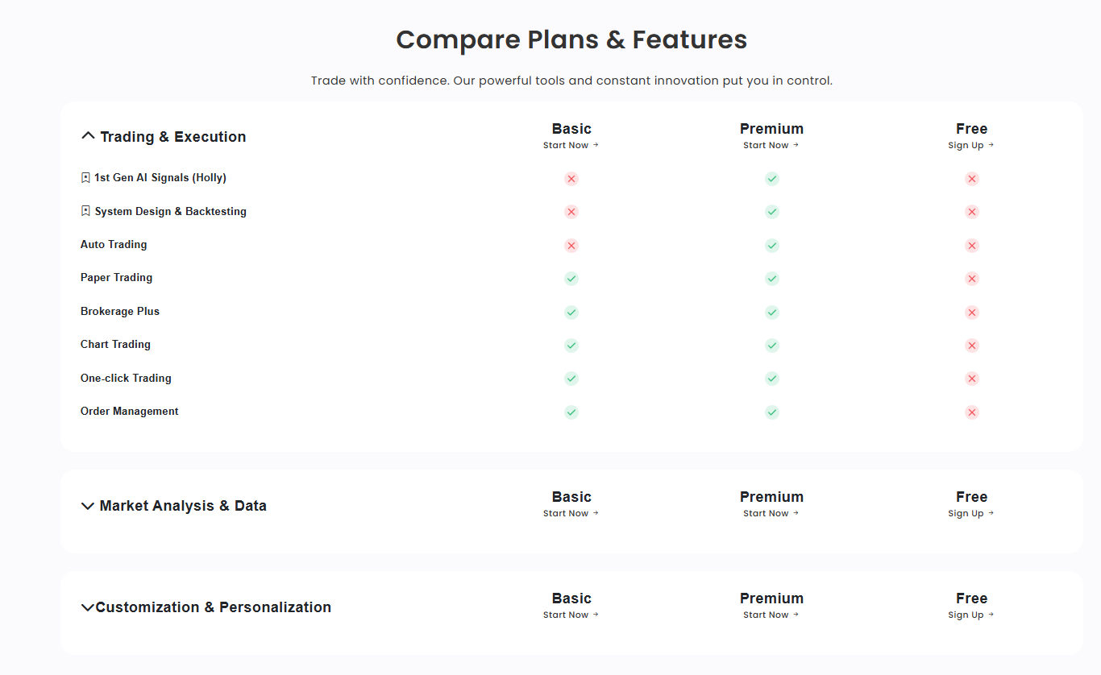
Task: Click Start Now under Basic in Trading section
Action: (x=571, y=146)
